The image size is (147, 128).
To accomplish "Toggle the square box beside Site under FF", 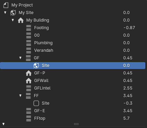I will [x=36, y=103].
